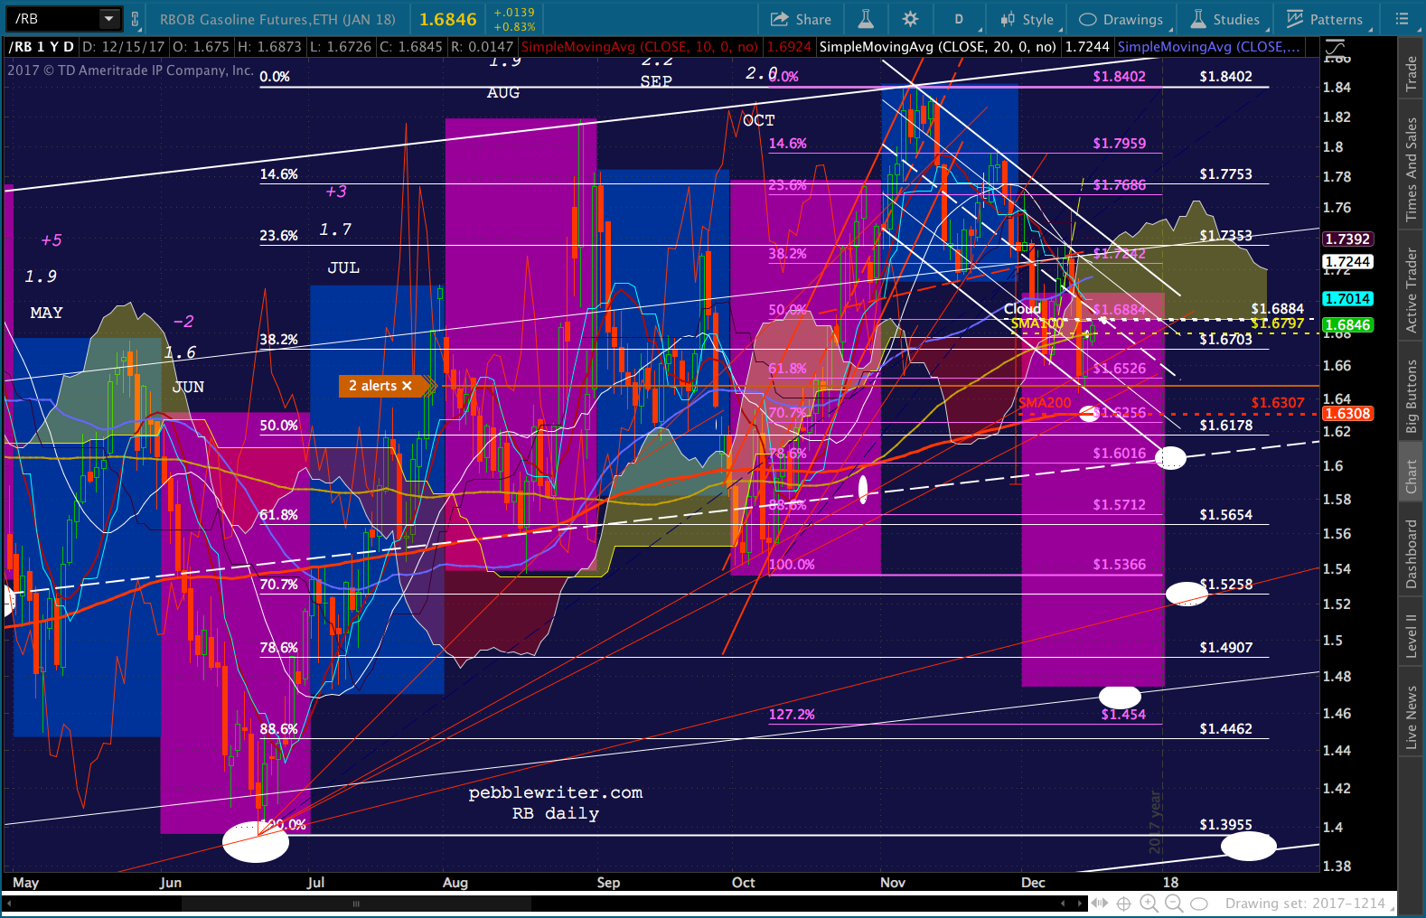Image resolution: width=1426 pixels, height=918 pixels.
Task: Click the 1.7392 price bubble on axis
Action: (x=1347, y=239)
